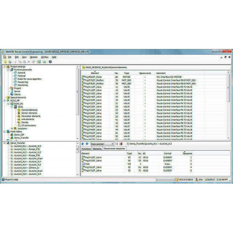Screen dimensions: 233x233
Task: Click the red X icon beside Basic position
Action: [x=121, y=144]
